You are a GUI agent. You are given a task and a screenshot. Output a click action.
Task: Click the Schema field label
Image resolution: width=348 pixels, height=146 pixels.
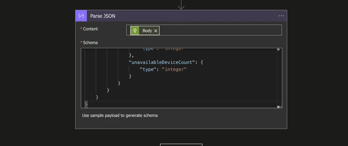point(90,43)
